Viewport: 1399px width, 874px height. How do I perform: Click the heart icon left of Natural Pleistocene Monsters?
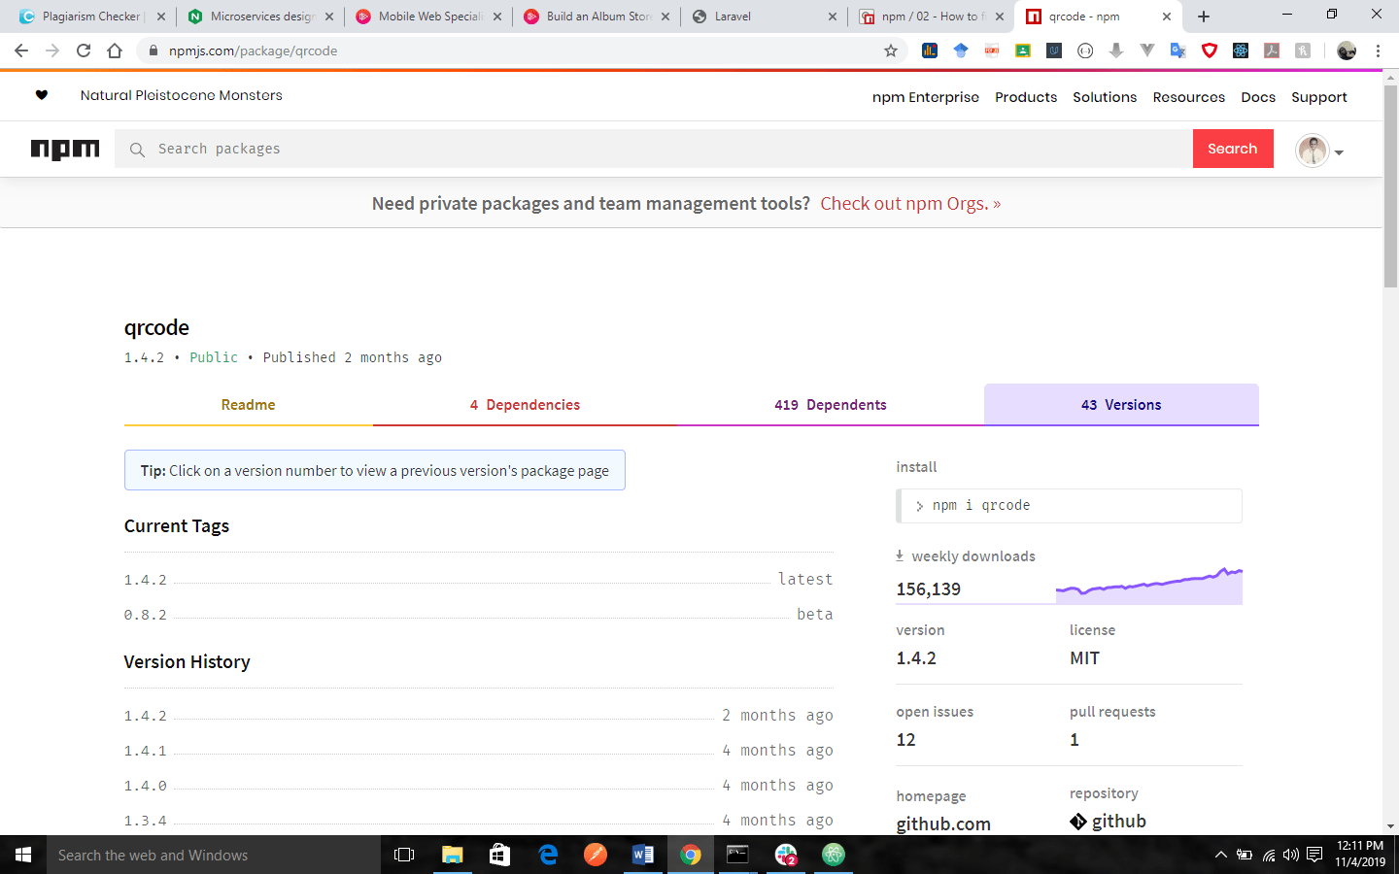[42, 94]
